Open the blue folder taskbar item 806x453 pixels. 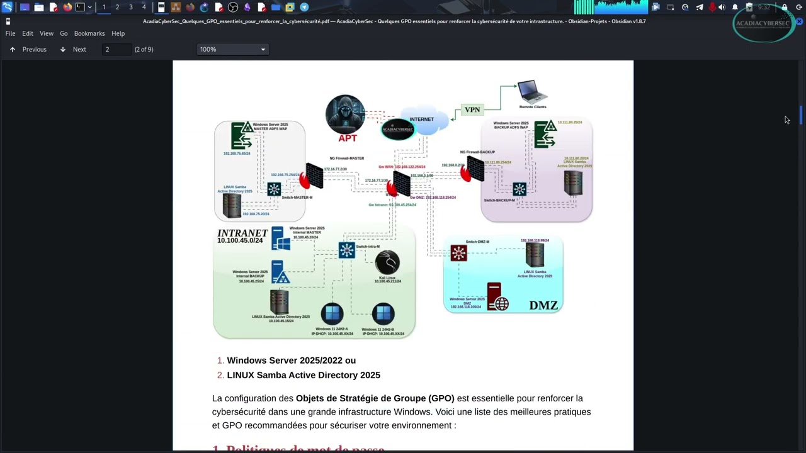276,7
